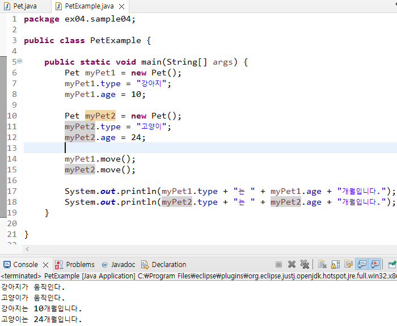
Task: Click the println statement on line 17
Action: coord(230,192)
